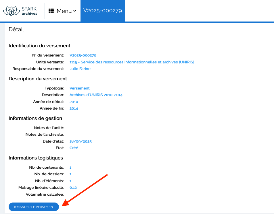Click the Typologie value Versement
The width and height of the screenshot is (274, 214).
tap(79, 88)
